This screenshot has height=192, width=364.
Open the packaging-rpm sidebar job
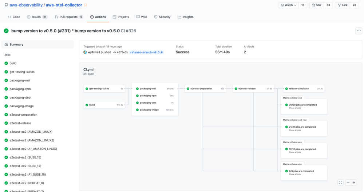(x=20, y=89)
